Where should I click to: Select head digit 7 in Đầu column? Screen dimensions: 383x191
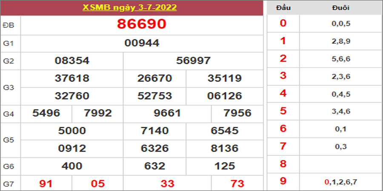(x=283, y=146)
